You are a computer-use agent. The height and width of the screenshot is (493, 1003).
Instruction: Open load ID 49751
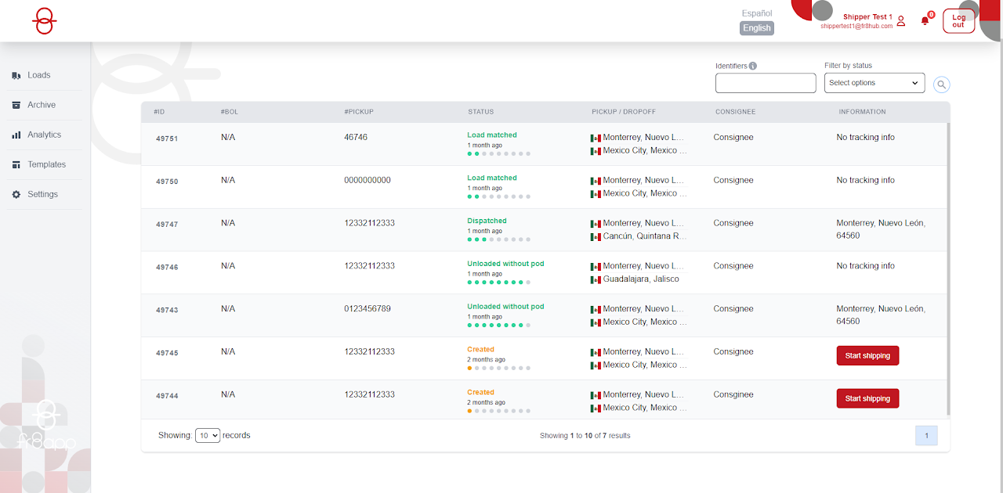coord(167,139)
